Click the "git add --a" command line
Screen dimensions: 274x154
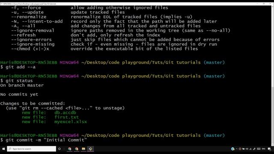[x=18, y=67]
